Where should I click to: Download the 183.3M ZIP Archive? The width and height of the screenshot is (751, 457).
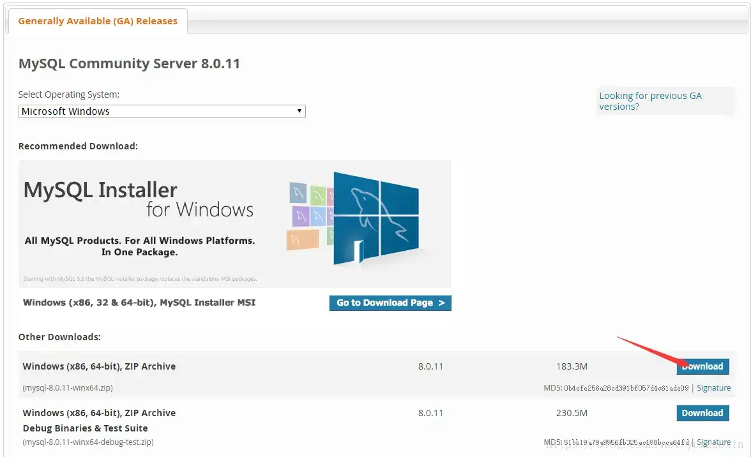(702, 366)
